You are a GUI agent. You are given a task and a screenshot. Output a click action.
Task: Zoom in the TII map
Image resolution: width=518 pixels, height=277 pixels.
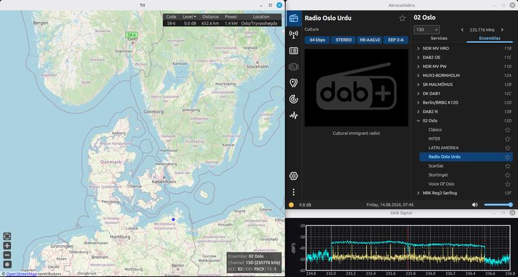[7, 246]
